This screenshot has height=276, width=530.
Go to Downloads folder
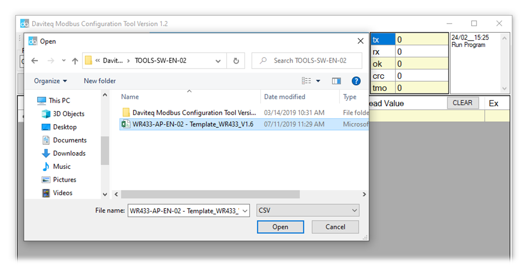[64, 153]
